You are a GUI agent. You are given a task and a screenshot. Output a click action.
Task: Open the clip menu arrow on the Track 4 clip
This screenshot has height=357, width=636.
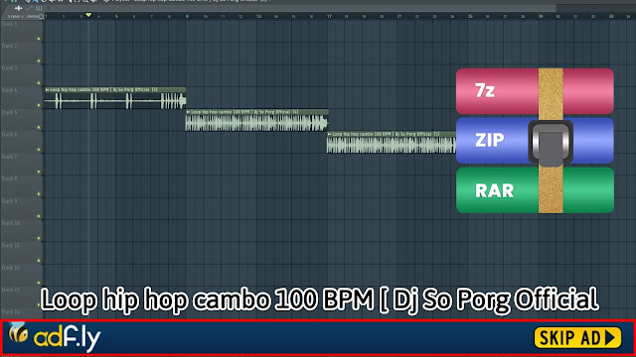48,90
